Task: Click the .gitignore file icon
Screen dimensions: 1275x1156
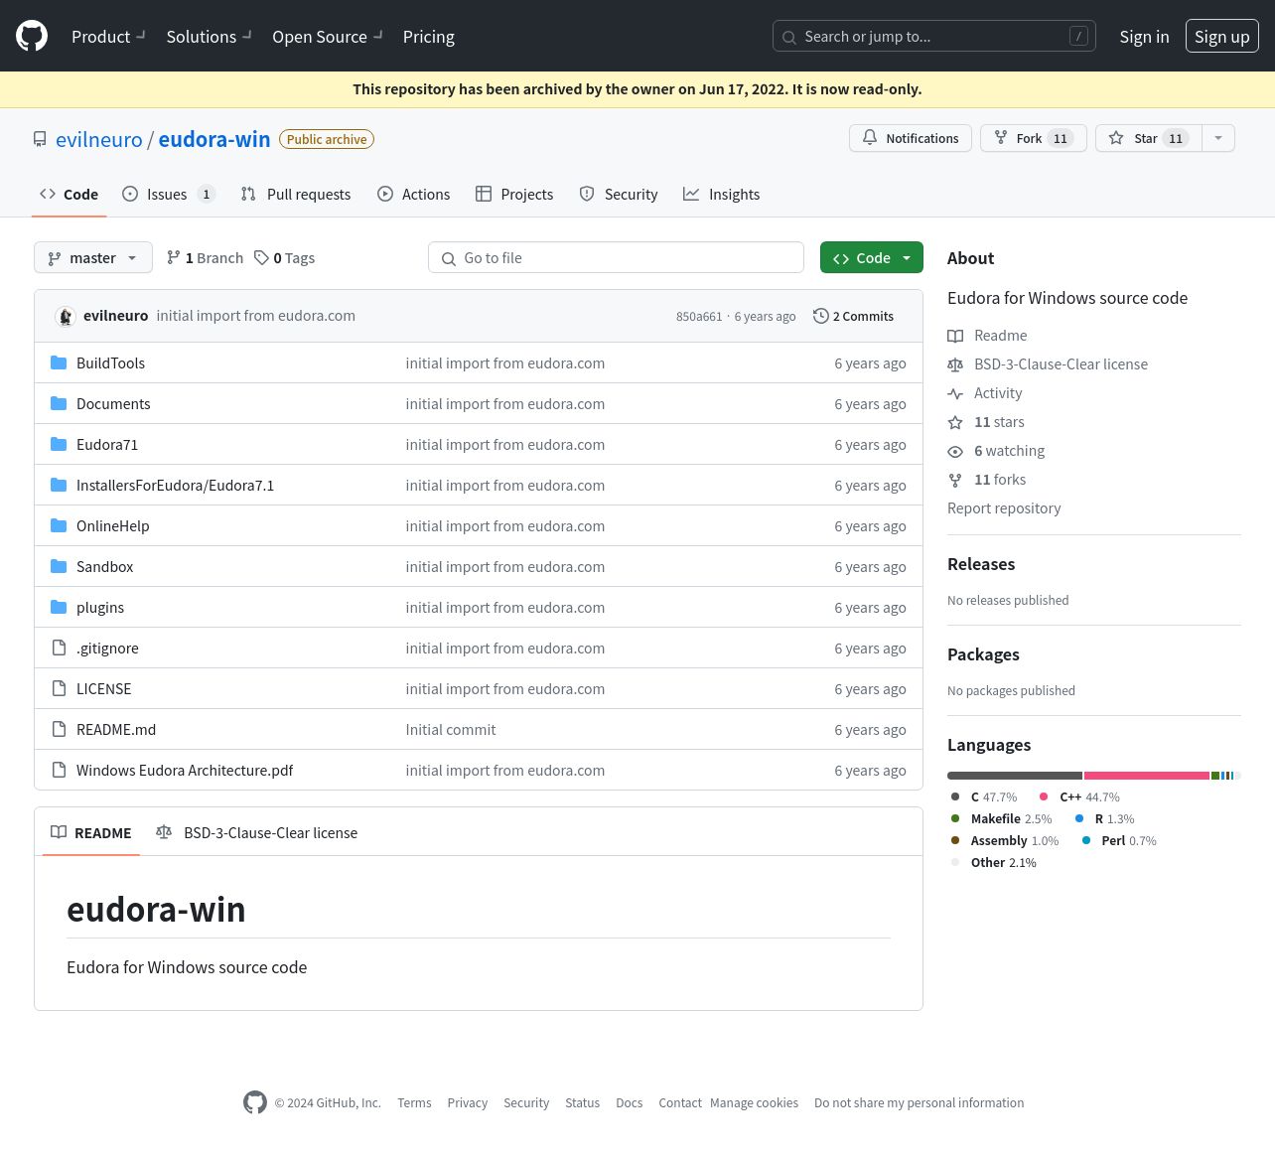Action: coord(59,649)
